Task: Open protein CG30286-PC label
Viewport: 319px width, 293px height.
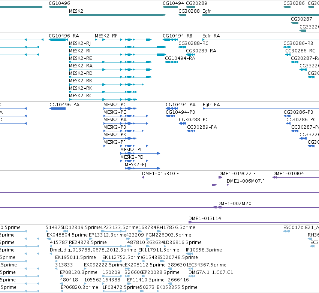Action: click(x=301, y=120)
